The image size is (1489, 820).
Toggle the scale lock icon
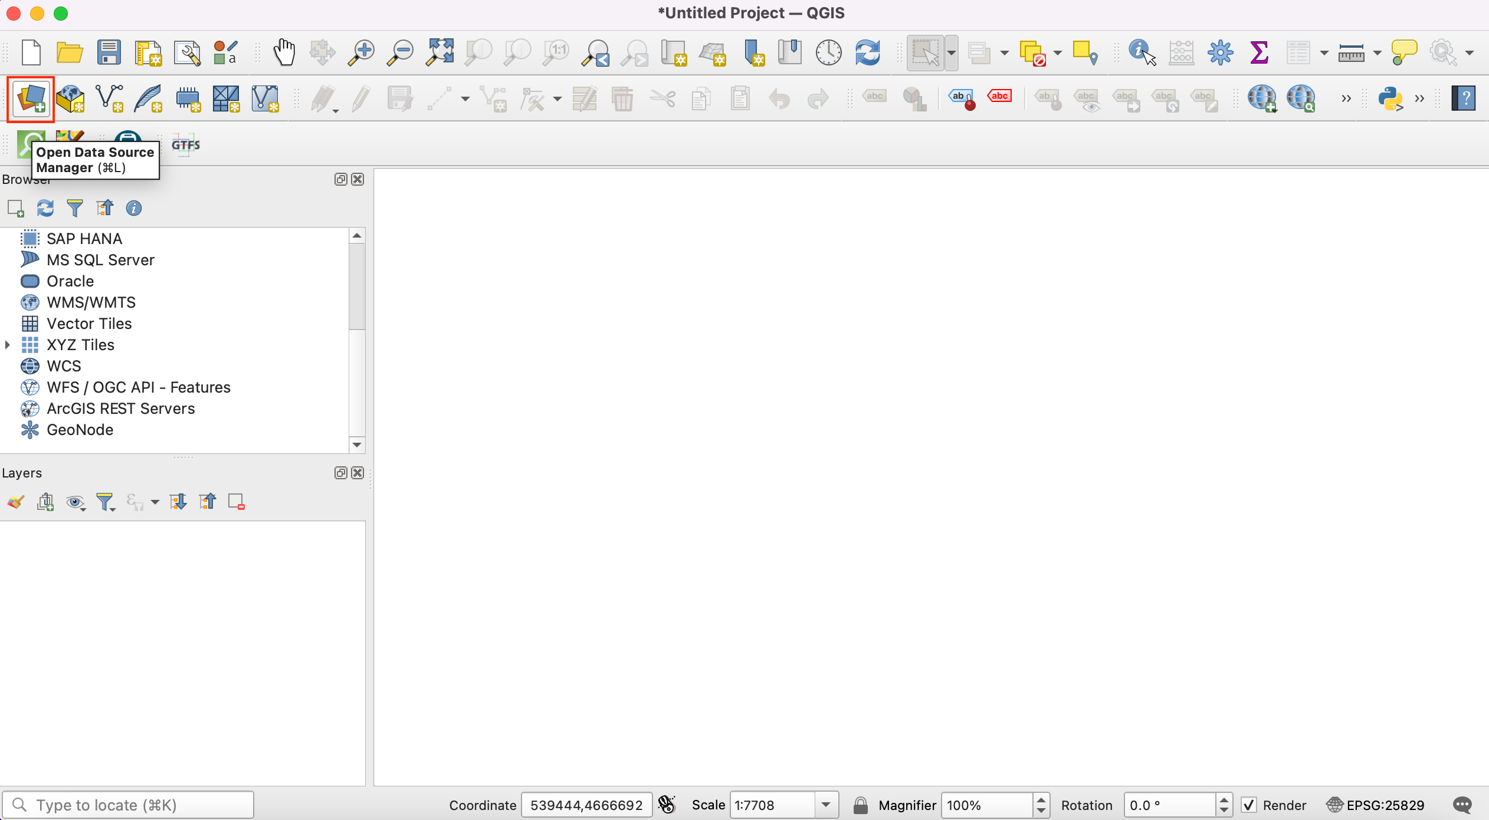[861, 805]
